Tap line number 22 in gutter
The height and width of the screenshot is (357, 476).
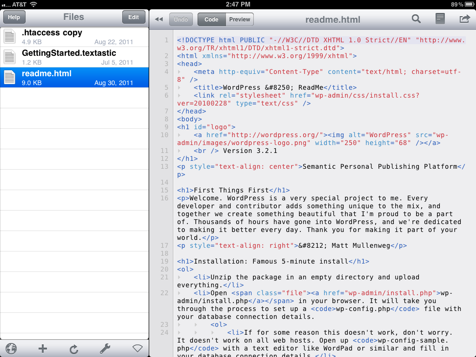click(x=165, y=293)
